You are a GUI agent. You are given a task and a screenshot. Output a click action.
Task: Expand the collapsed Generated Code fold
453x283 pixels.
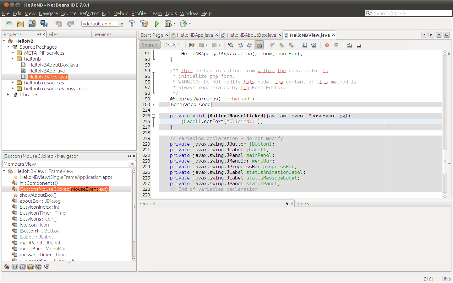tap(153, 104)
